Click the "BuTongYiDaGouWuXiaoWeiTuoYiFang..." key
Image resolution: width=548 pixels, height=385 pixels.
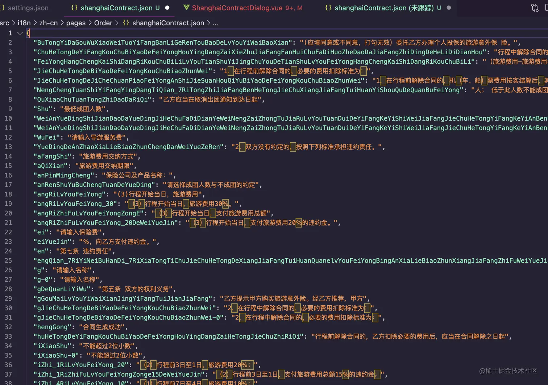point(163,42)
